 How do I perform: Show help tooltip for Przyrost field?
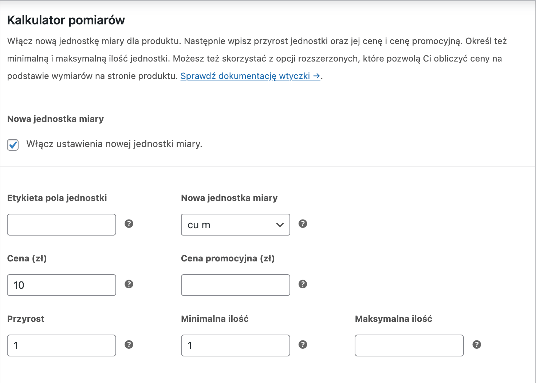click(129, 344)
